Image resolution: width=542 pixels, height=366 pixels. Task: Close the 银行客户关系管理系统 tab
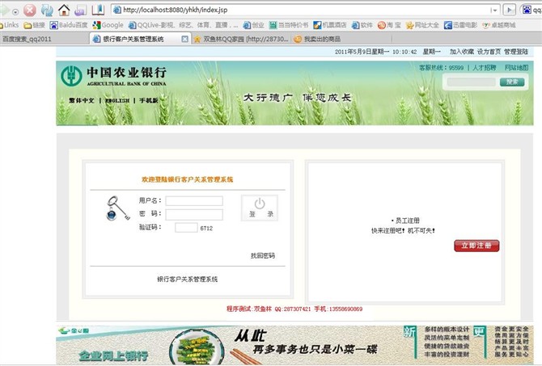click(185, 39)
